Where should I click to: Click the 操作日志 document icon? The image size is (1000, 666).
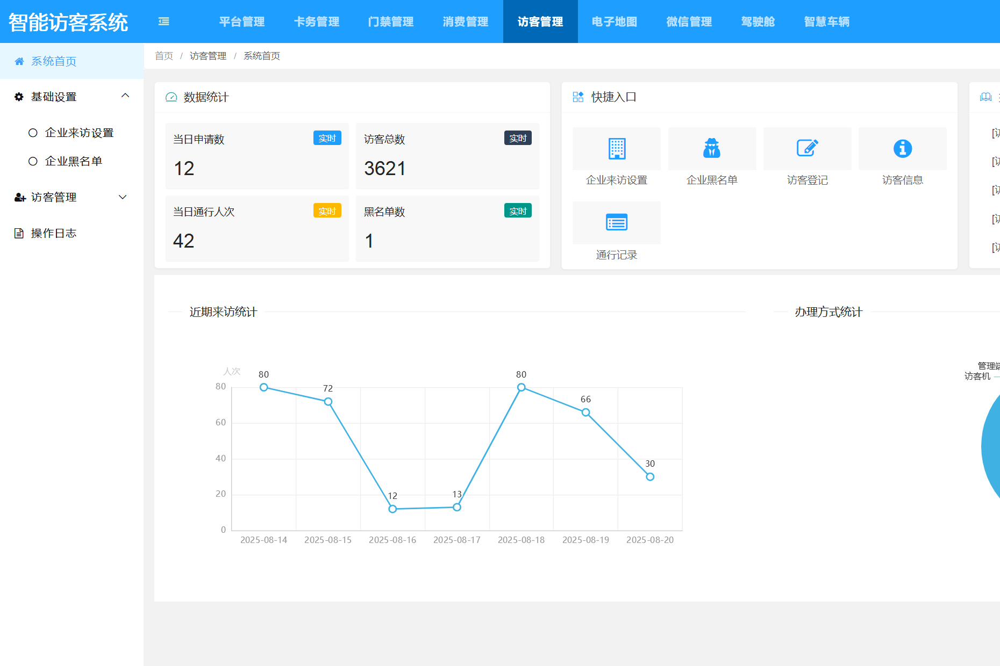point(19,233)
